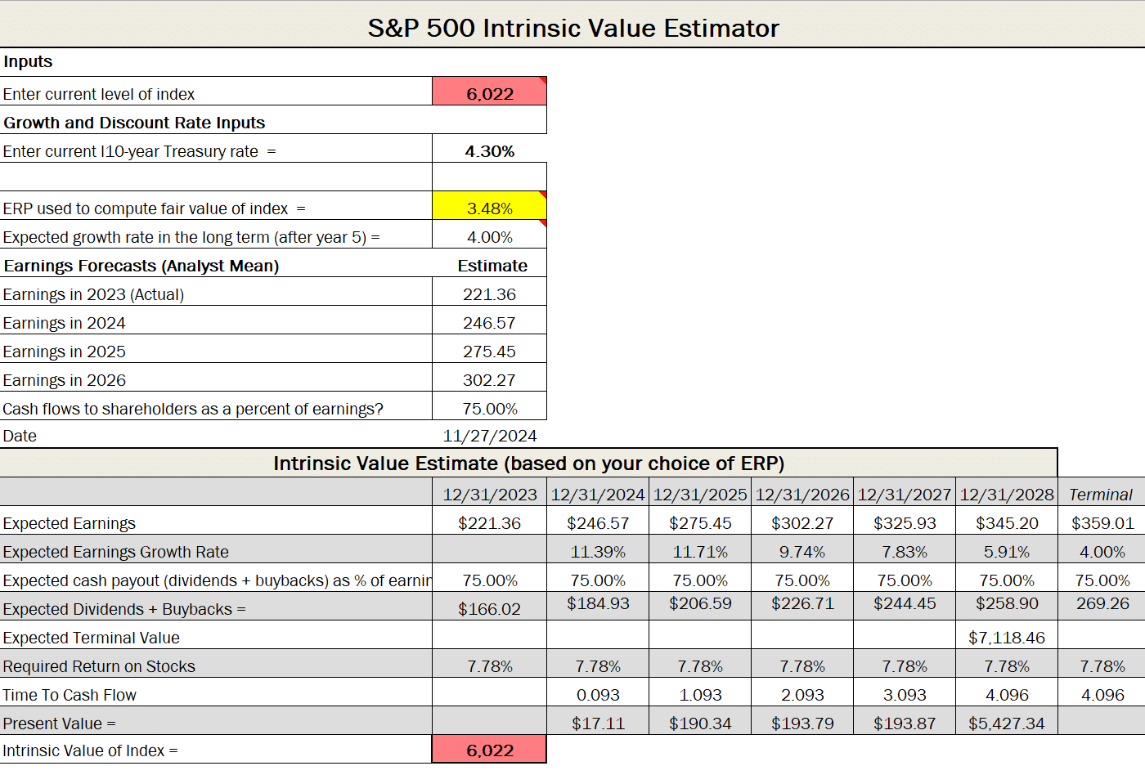This screenshot has width=1145, height=775.
Task: Select the Earnings in 2023 value 221.36
Action: (488, 292)
